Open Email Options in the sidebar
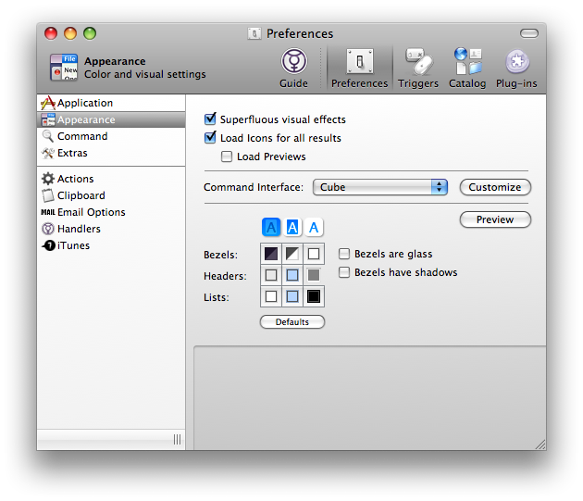This screenshot has width=583, height=501. [x=111, y=212]
